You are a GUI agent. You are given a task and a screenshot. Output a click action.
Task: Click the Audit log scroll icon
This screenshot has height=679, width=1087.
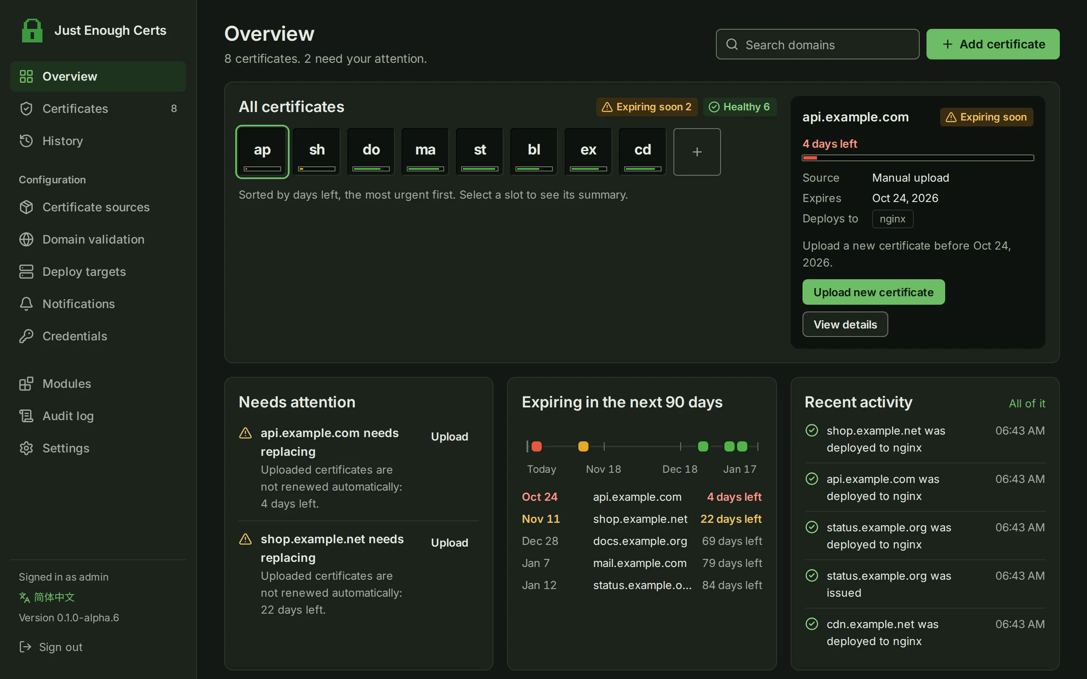pyautogui.click(x=26, y=416)
